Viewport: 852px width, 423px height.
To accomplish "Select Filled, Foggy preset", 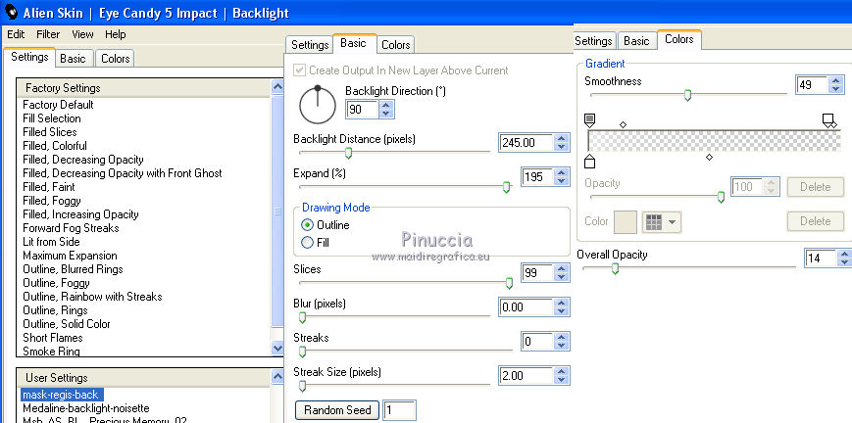I will coord(52,201).
